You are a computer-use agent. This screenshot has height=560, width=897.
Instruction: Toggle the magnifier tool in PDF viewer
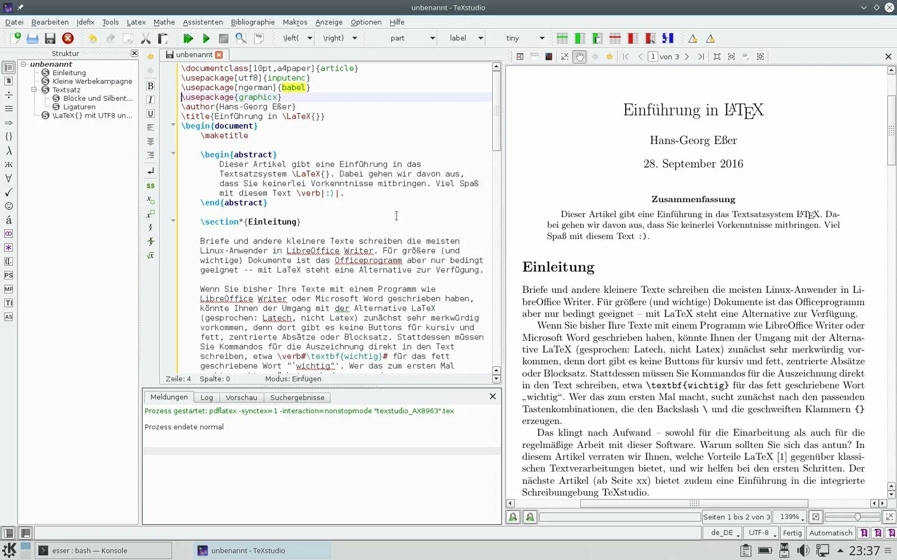565,57
